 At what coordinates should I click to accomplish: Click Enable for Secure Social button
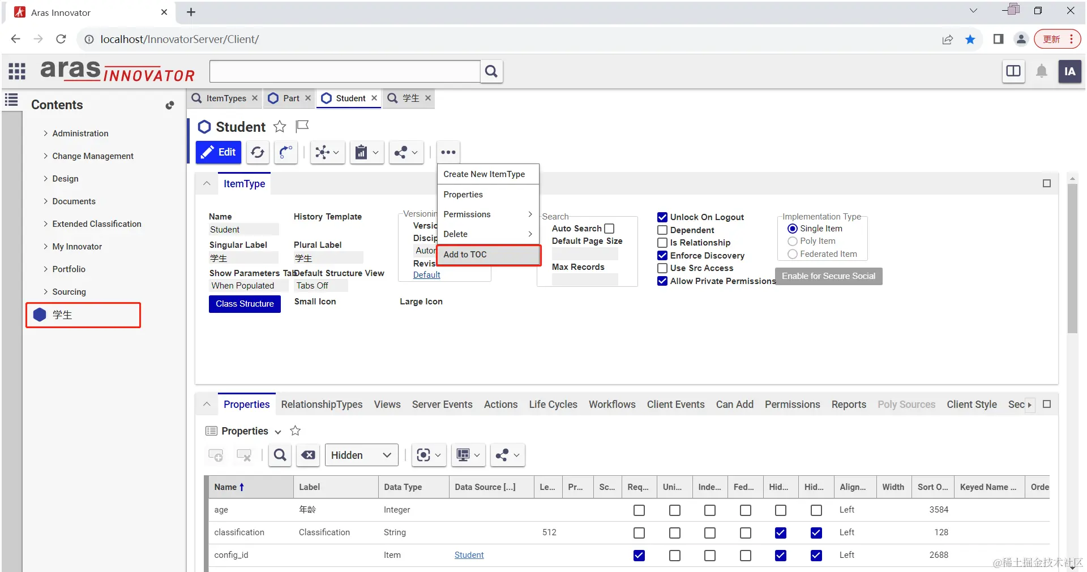[828, 276]
